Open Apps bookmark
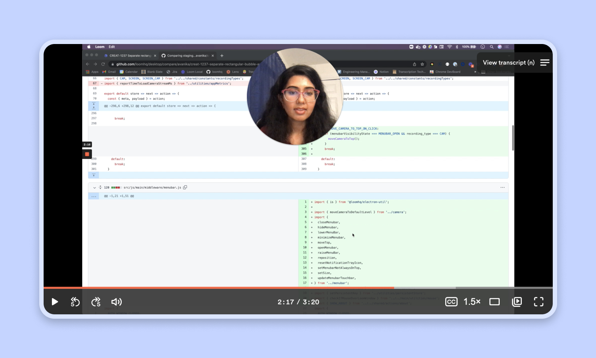The image size is (596, 358). (x=92, y=72)
